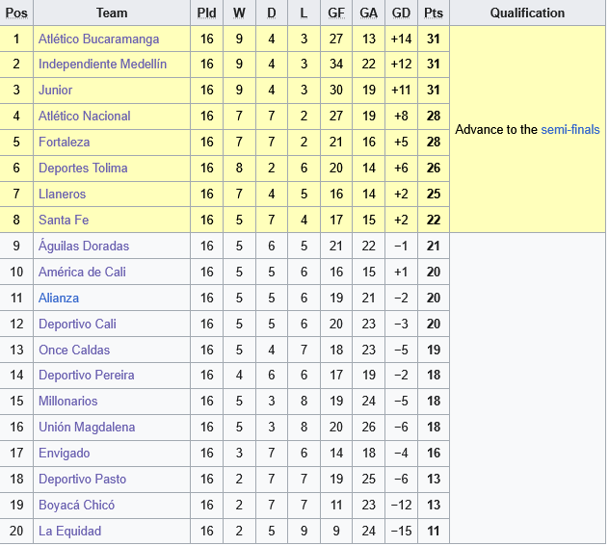The width and height of the screenshot is (609, 546).
Task: Open the Unión Magdalena link
Action: 87,428
